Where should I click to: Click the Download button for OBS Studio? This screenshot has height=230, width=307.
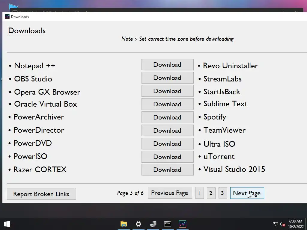click(167, 78)
